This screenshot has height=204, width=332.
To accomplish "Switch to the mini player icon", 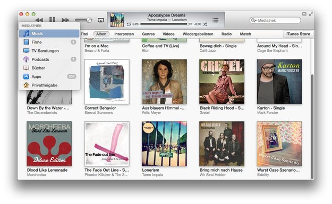I will [304, 14].
